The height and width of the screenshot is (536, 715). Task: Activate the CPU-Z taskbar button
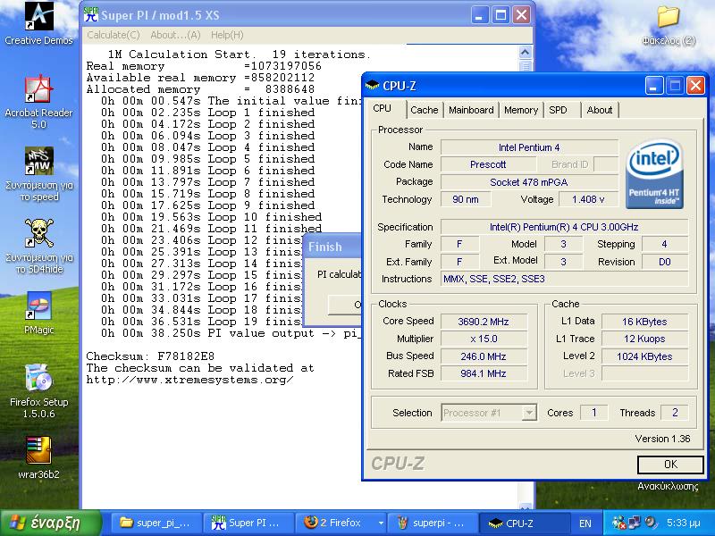[525, 523]
